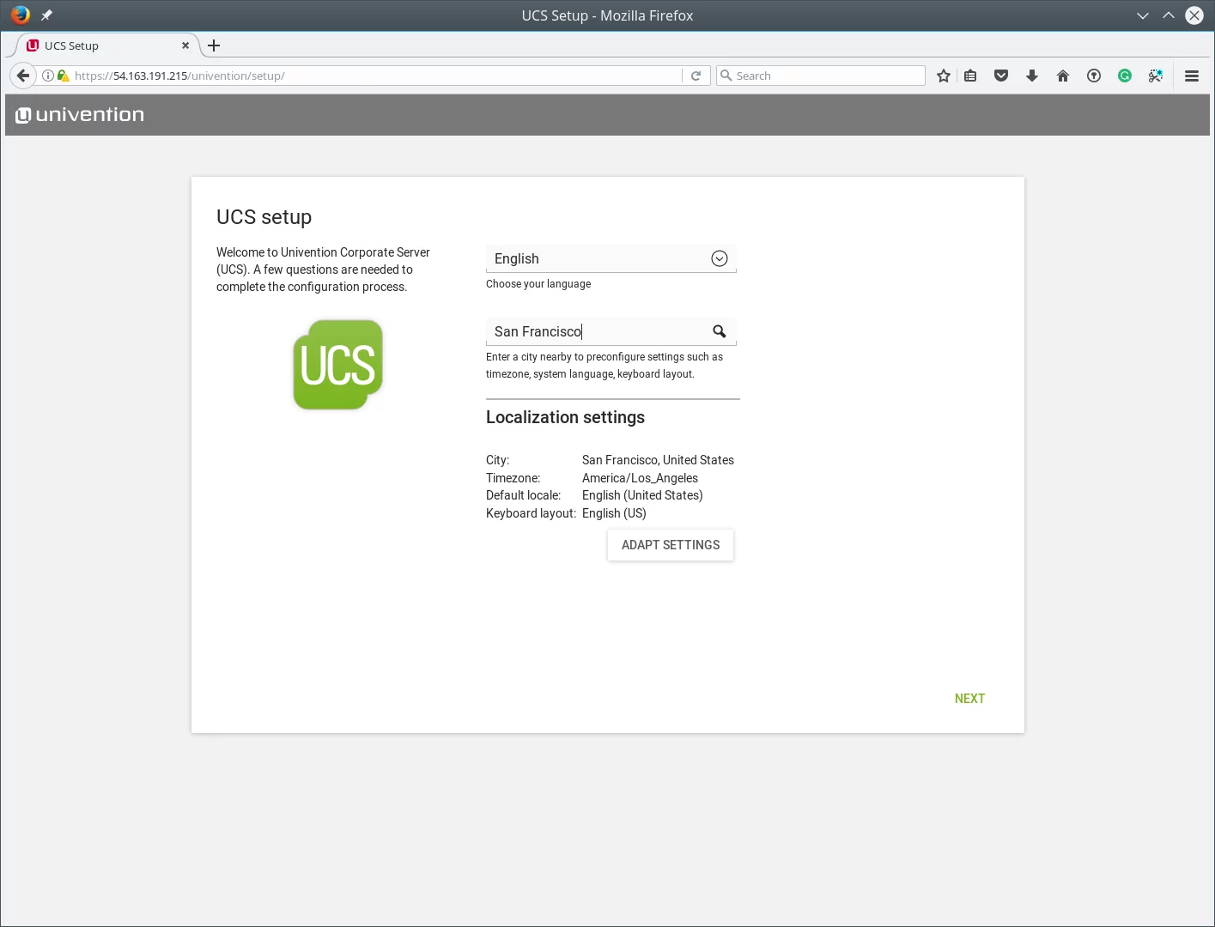Click the 'Enter a city nearby' hint text

click(x=604, y=366)
